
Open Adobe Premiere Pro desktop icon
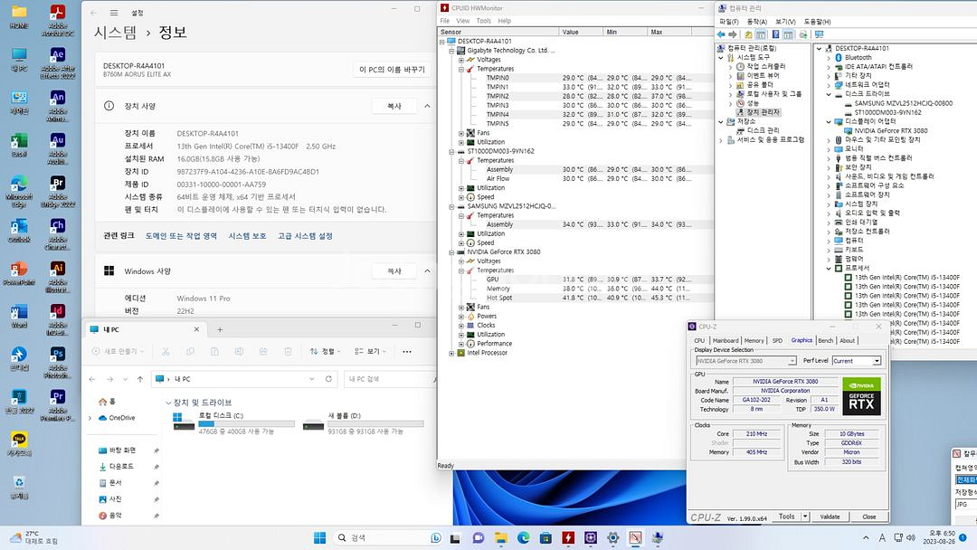point(57,405)
